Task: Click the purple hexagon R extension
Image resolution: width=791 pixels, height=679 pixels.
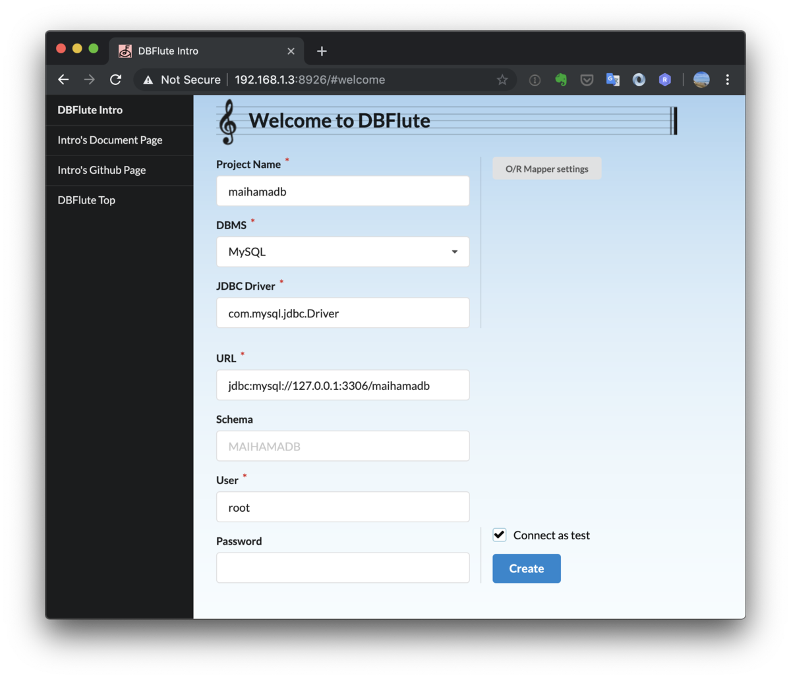Action: [x=665, y=80]
